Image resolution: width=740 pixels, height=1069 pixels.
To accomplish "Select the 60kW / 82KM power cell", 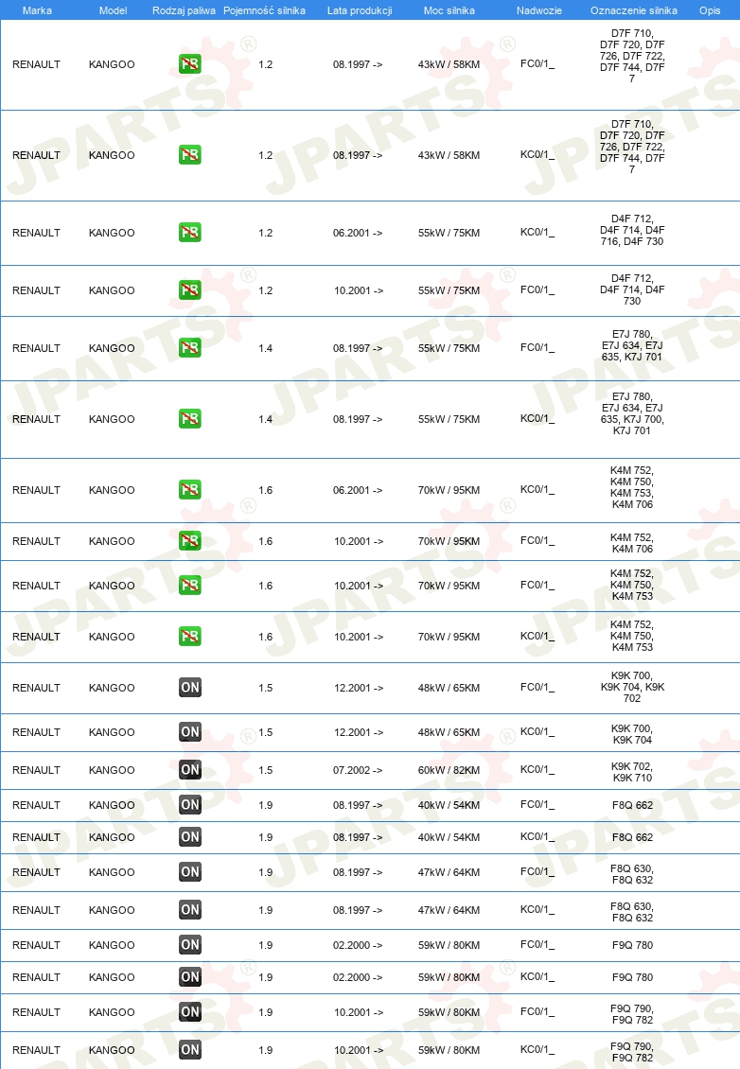I will coord(449,770).
